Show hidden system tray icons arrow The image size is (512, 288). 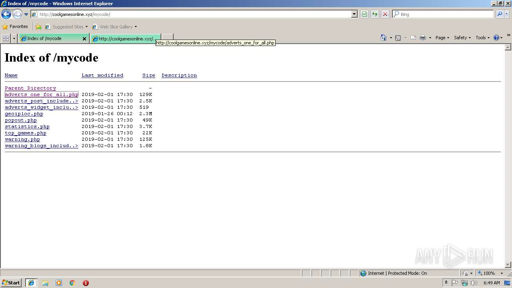coord(446,283)
